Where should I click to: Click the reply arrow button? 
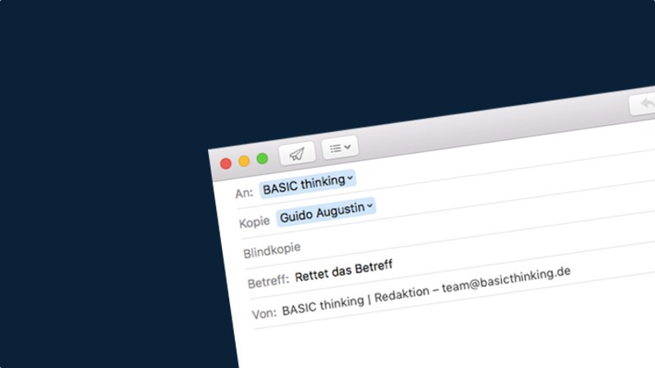[x=644, y=104]
